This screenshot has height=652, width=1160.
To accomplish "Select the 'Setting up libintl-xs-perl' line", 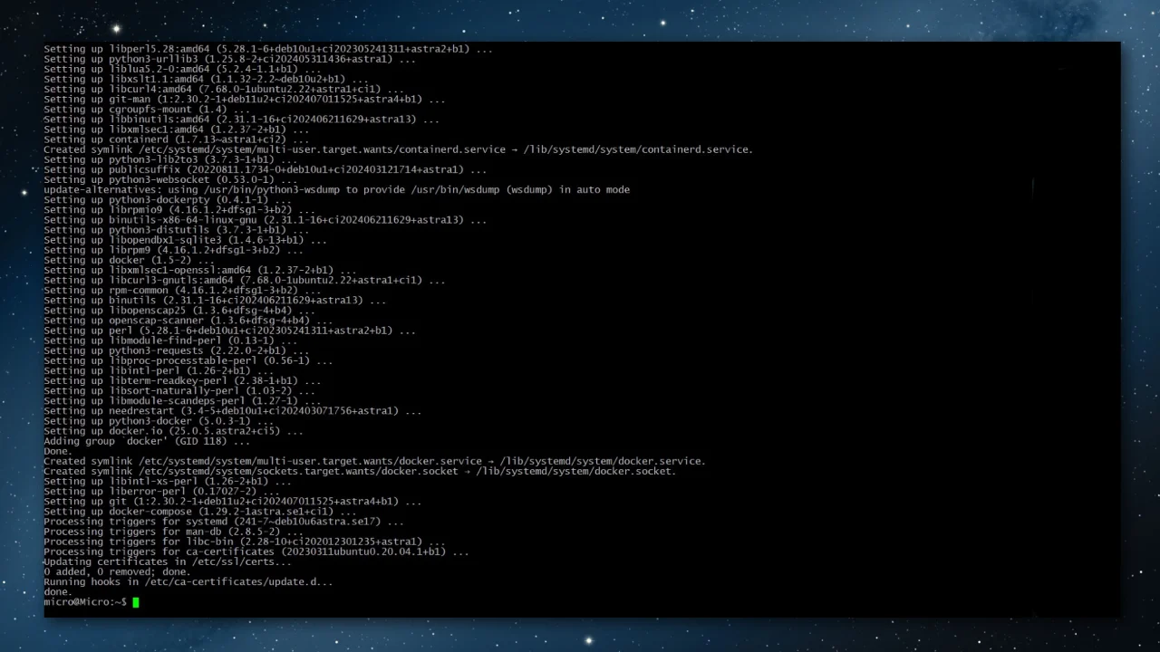I will pos(168,481).
